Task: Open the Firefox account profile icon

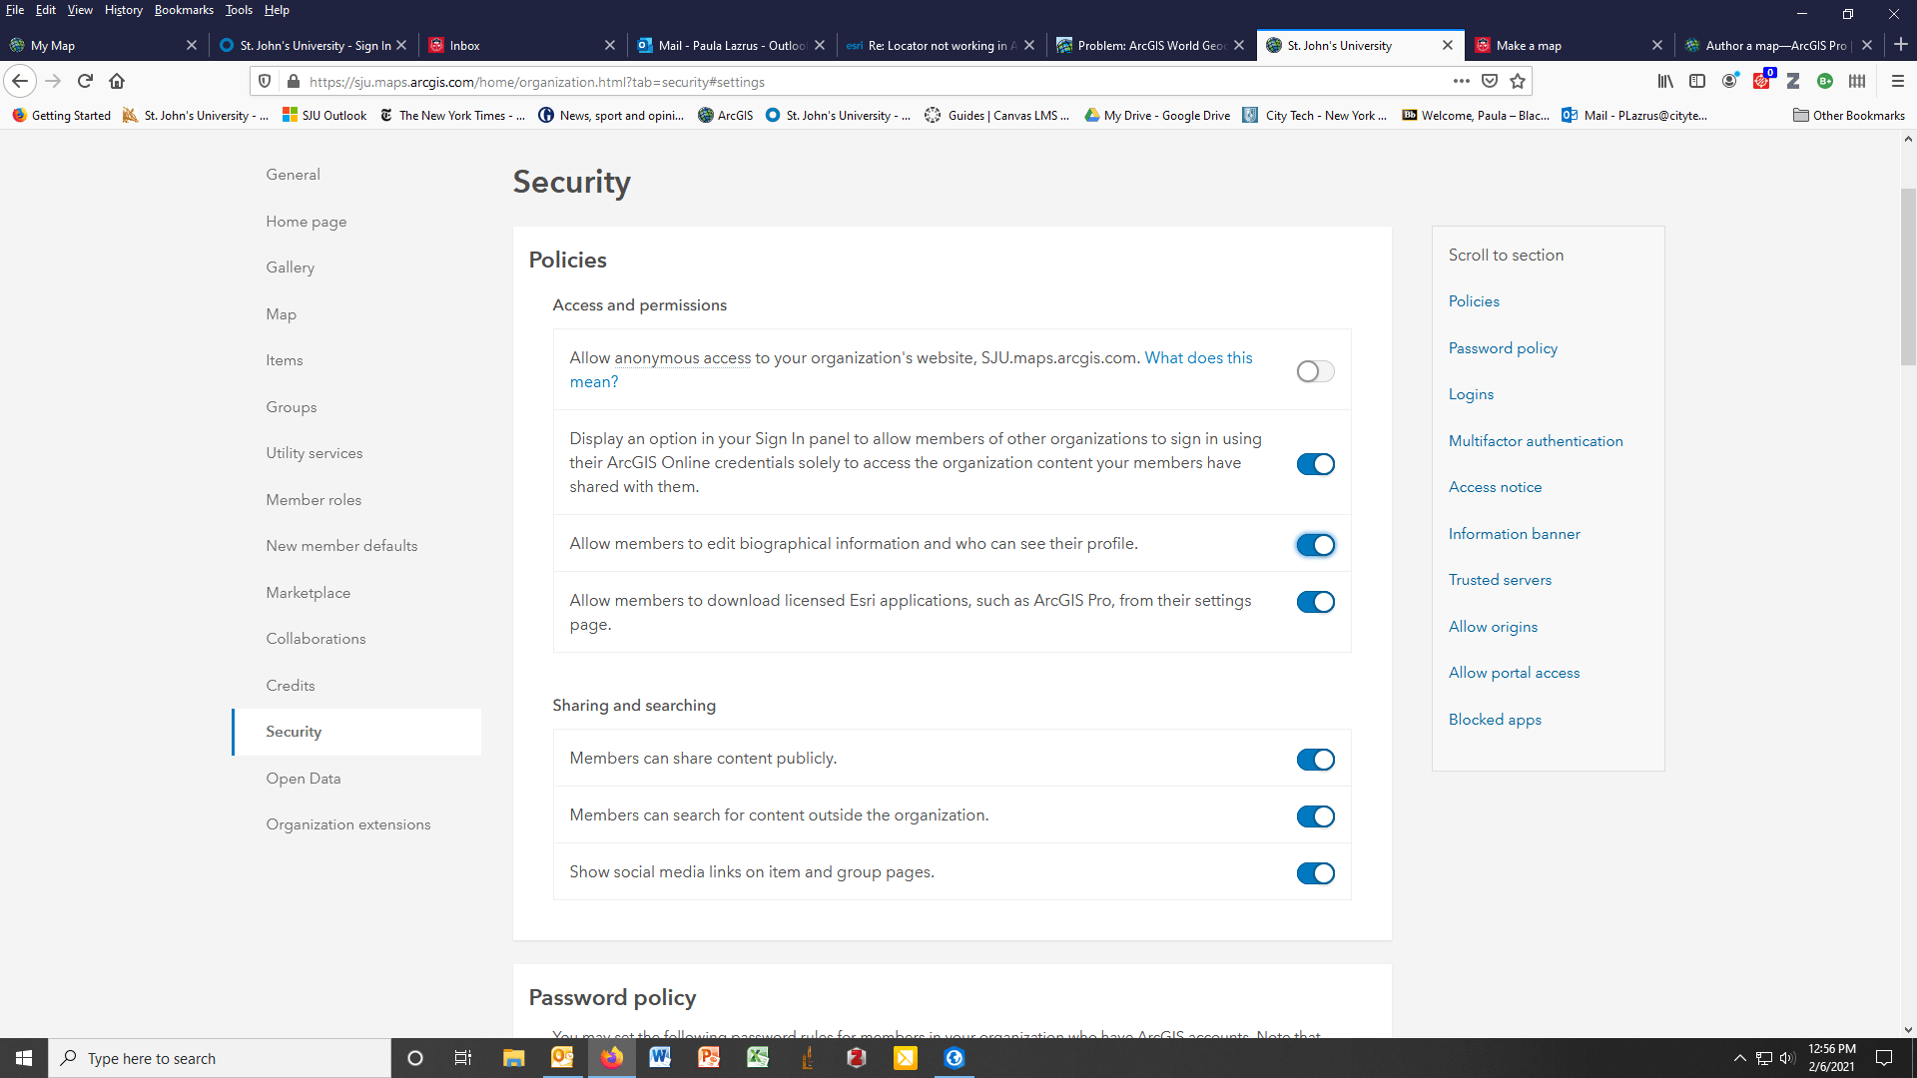Action: tap(1730, 81)
